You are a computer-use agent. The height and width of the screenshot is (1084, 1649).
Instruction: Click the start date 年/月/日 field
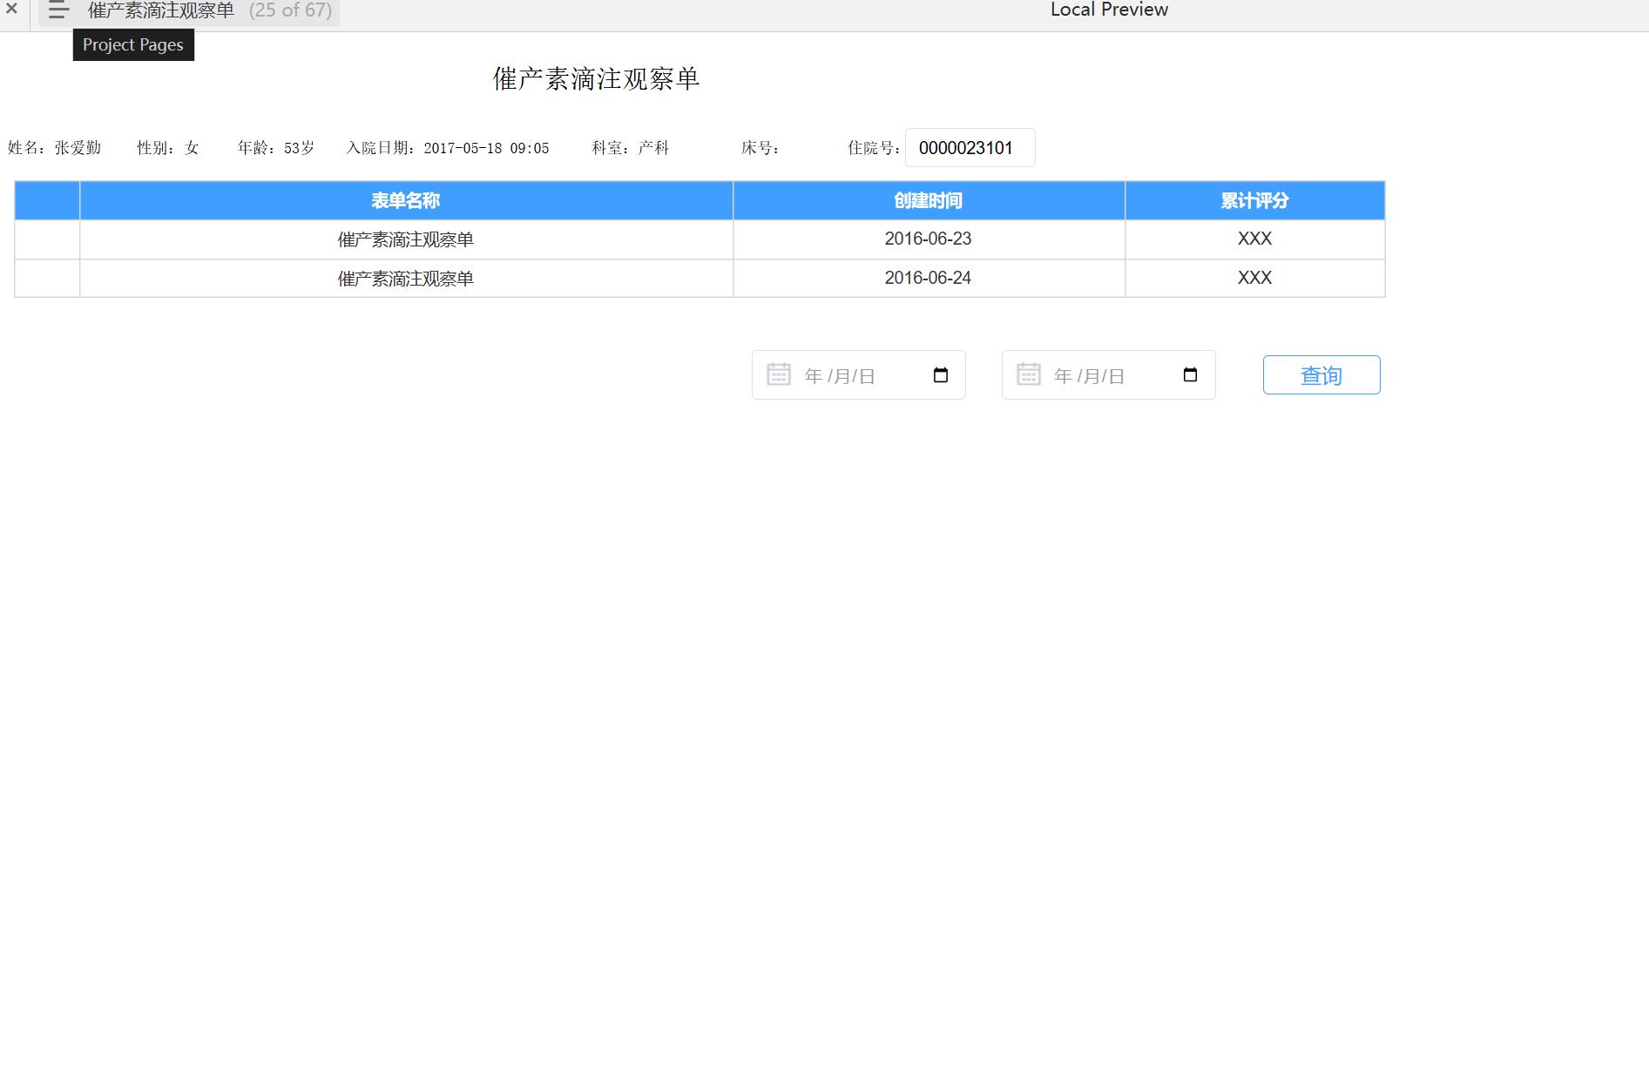point(858,375)
